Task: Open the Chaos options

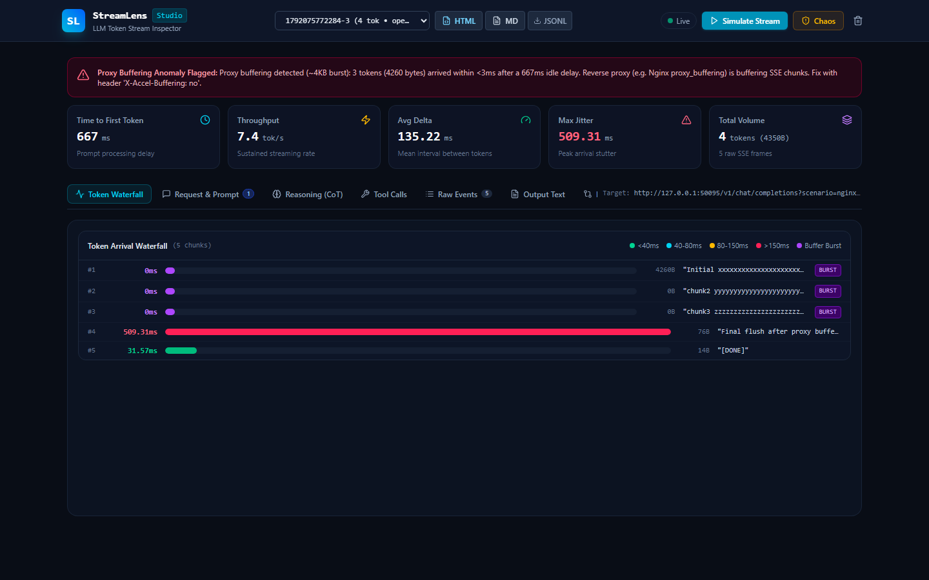Action: 818,21
